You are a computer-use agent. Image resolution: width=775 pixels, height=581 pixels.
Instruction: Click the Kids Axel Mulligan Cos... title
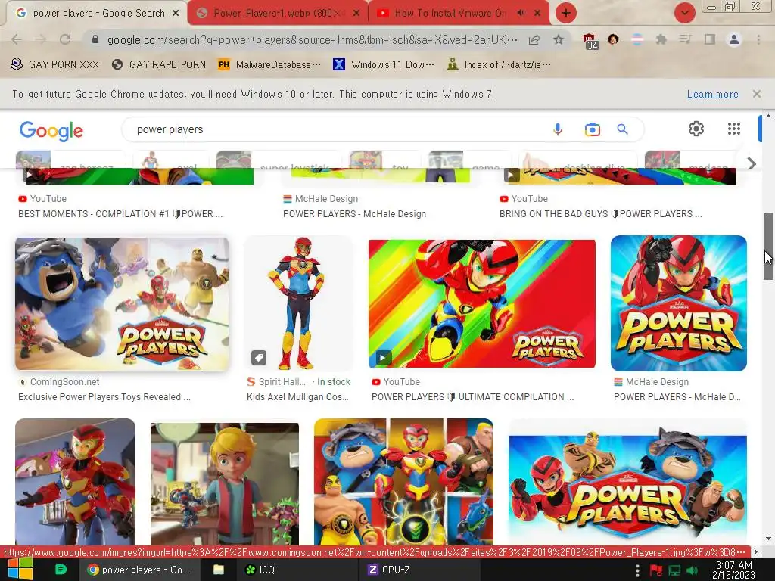[x=297, y=396]
